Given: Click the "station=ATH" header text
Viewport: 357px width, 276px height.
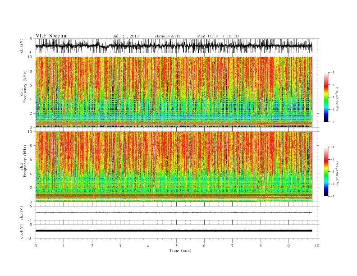Looking at the screenshot, I should (167, 36).
